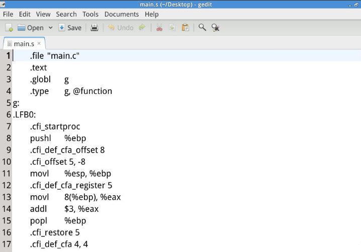Click the '.LFB0:' label

[x=25, y=114]
